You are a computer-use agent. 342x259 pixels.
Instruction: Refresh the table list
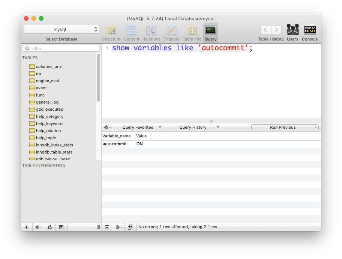point(50,227)
